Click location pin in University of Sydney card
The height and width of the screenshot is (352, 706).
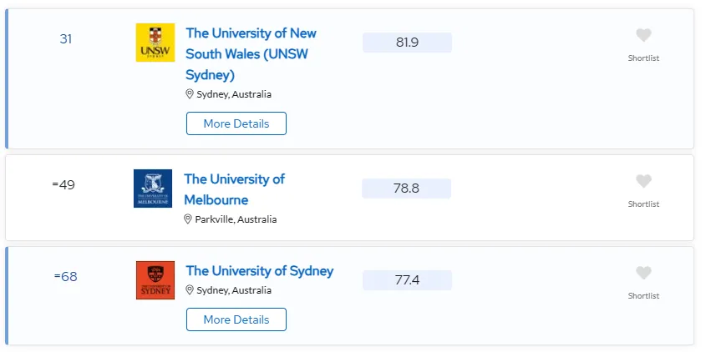click(190, 290)
